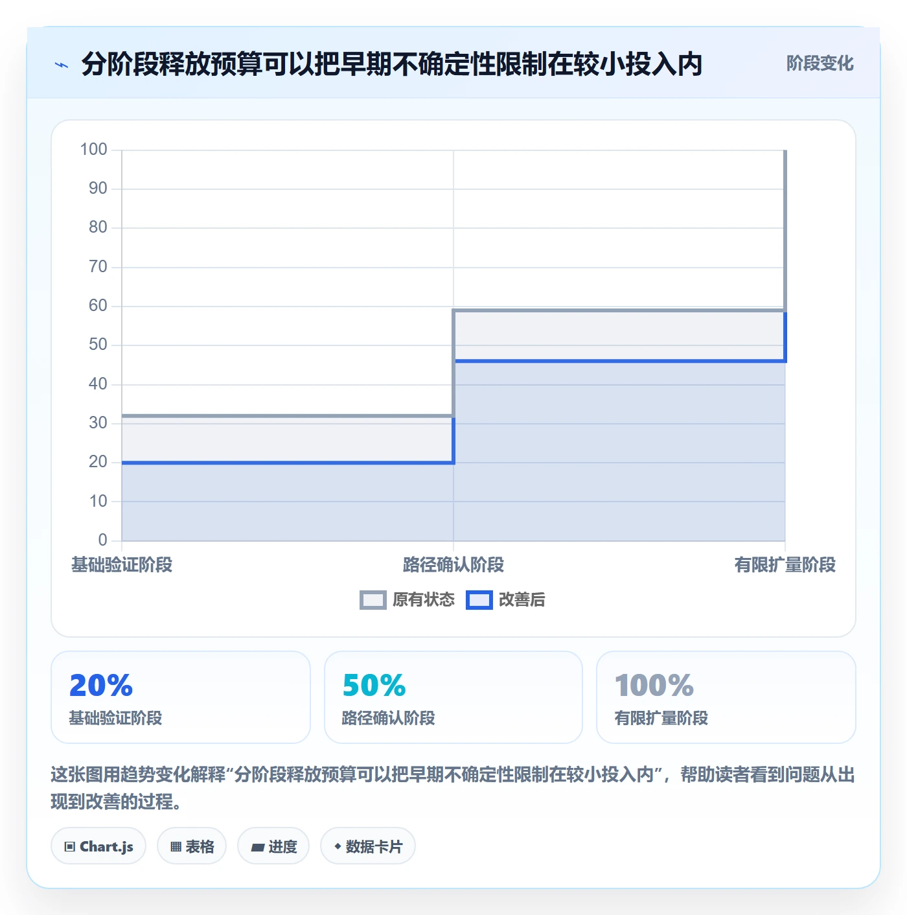Select the 表格 tag

[192, 846]
